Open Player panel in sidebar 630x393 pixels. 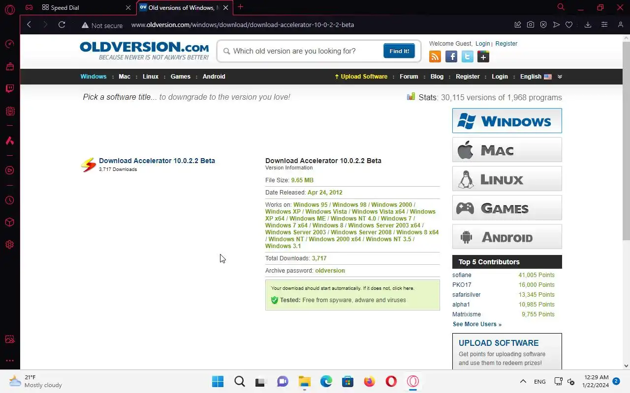pos(10,170)
